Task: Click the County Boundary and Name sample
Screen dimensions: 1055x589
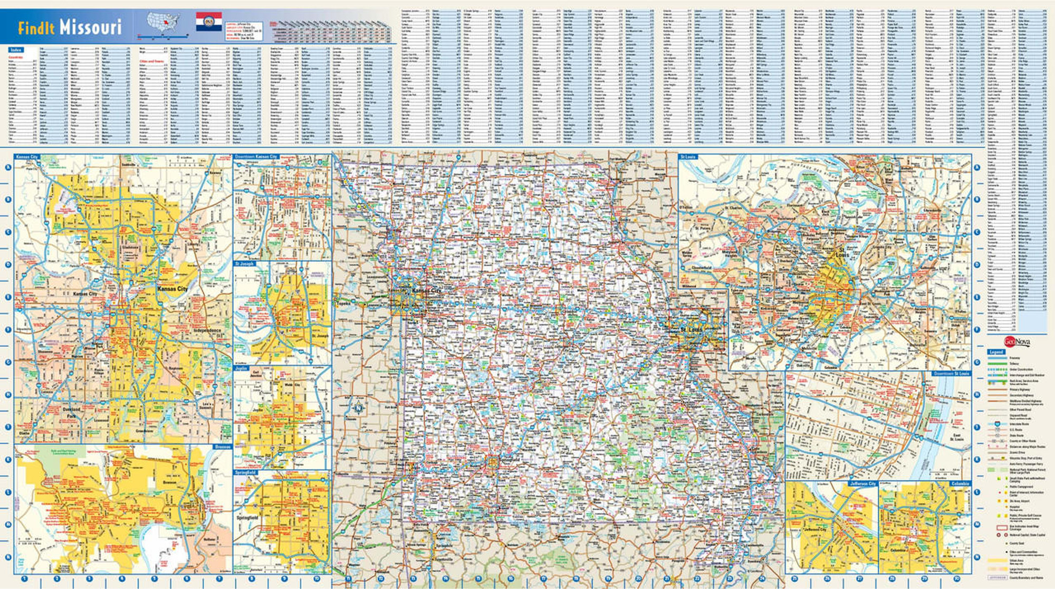Action: (x=997, y=578)
